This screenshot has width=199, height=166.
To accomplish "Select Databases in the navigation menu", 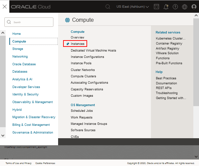I will click(x=20, y=72).
